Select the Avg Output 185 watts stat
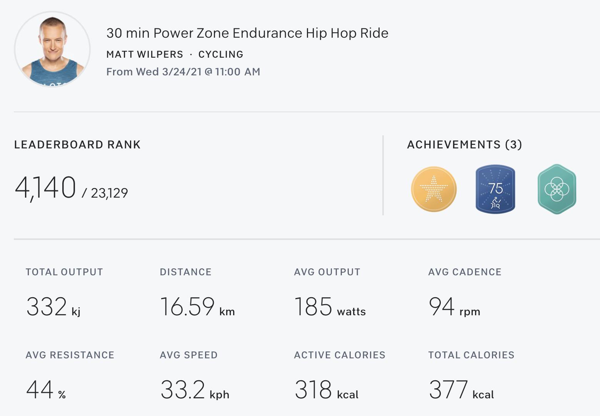This screenshot has width=600, height=416. click(330, 307)
